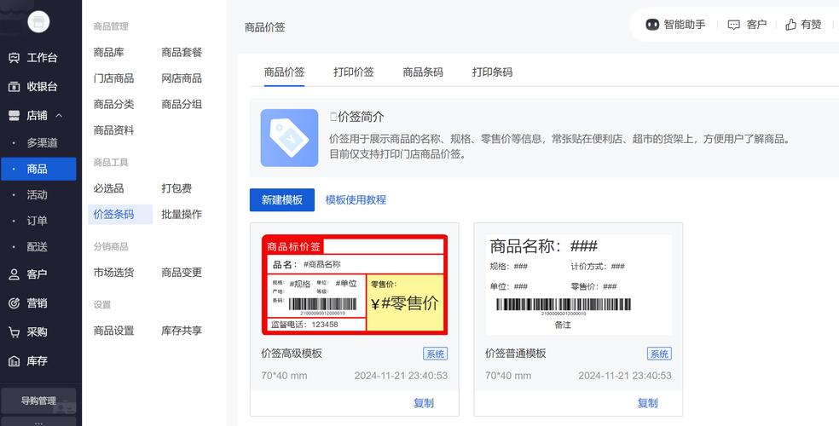Open the 收银台 cashier icon
Viewport: 839px width, 426px height.
pyautogui.click(x=14, y=86)
